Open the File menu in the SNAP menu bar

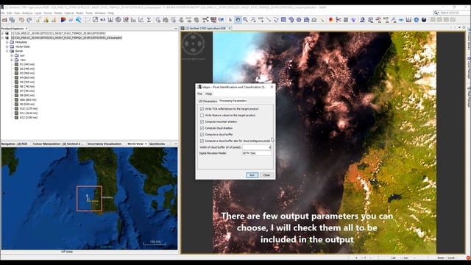(x=3, y=13)
